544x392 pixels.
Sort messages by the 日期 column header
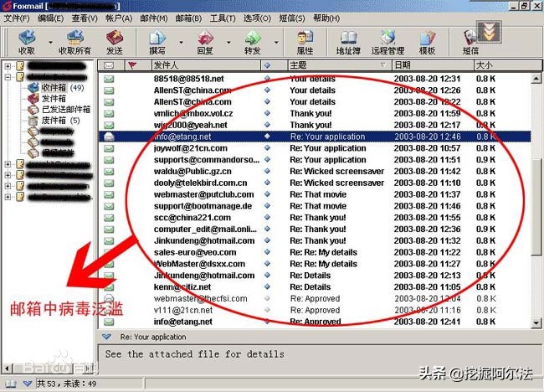[433, 65]
